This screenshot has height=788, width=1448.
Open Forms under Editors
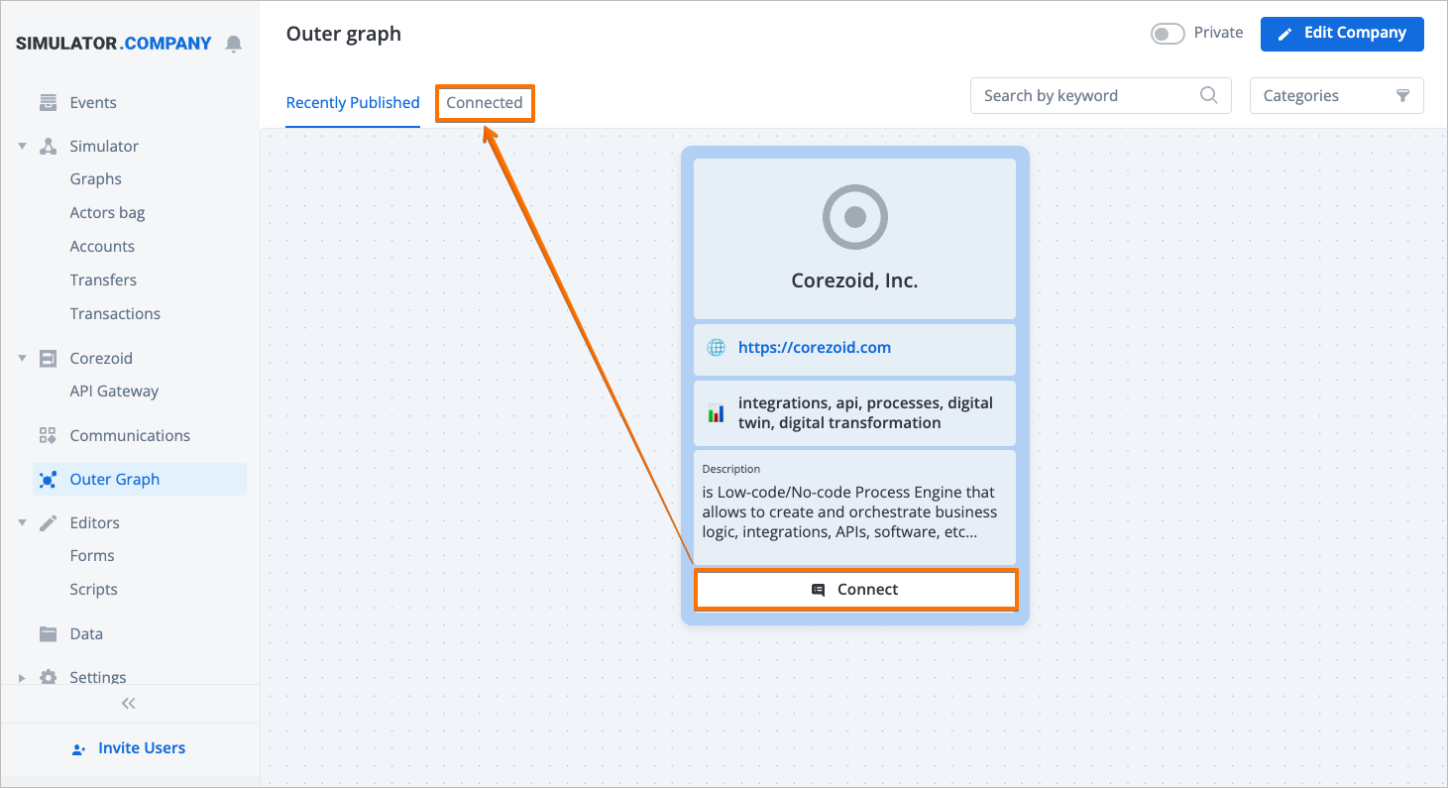[x=92, y=555]
